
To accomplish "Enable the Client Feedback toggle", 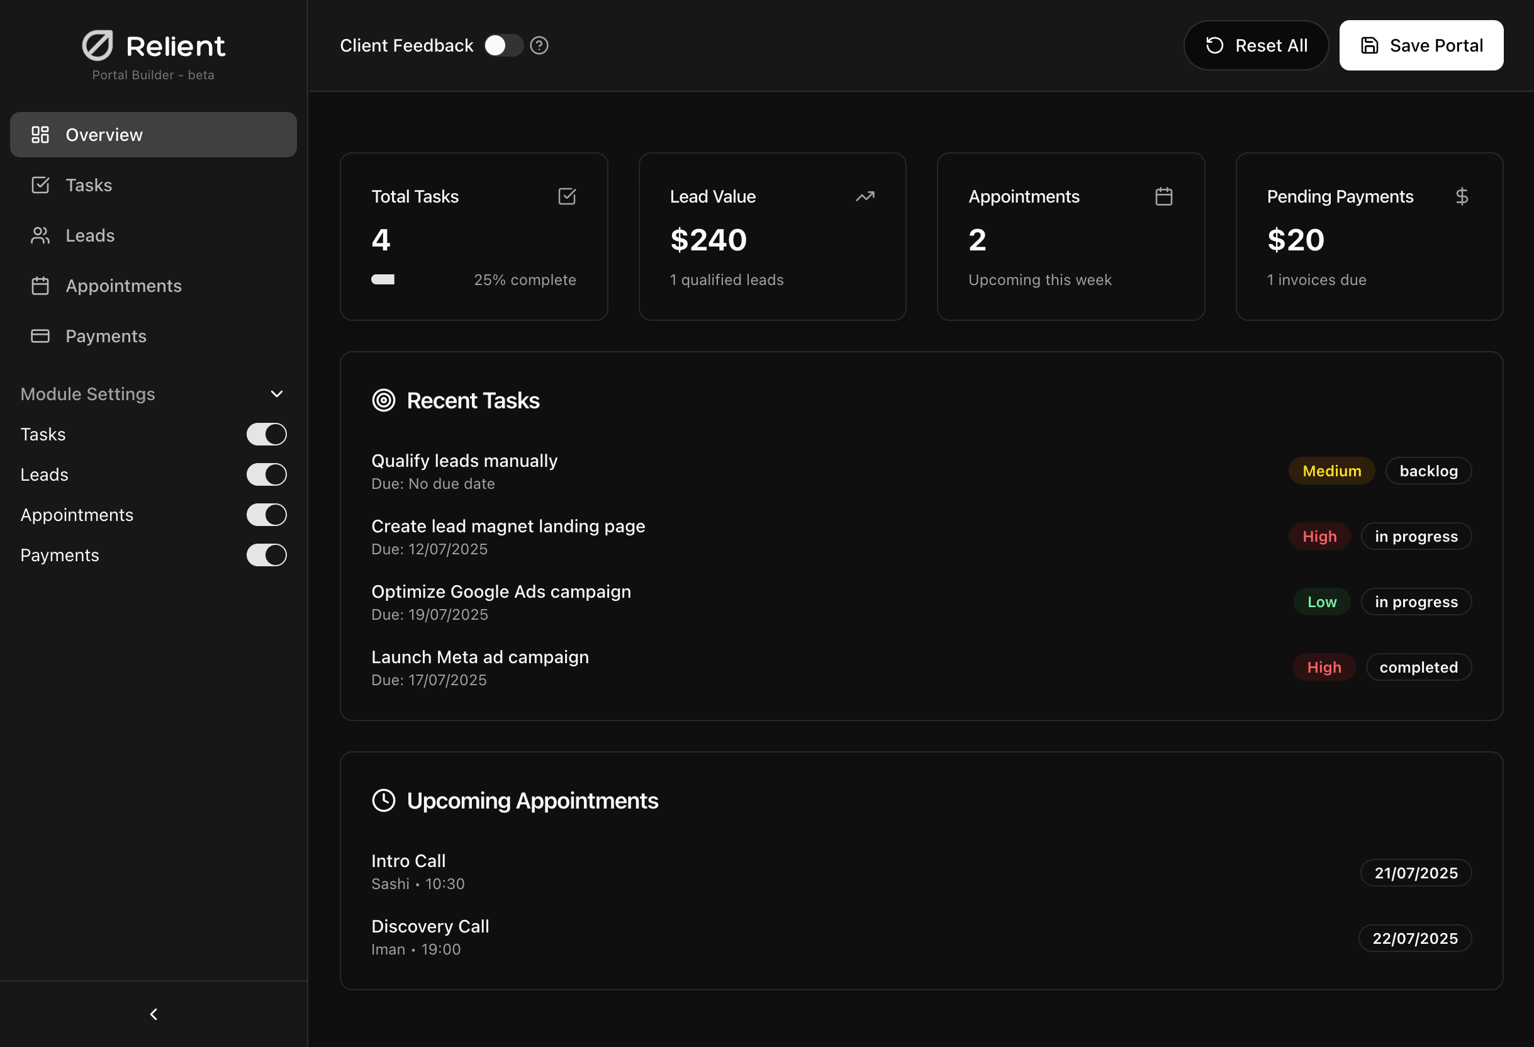I will click(x=502, y=45).
